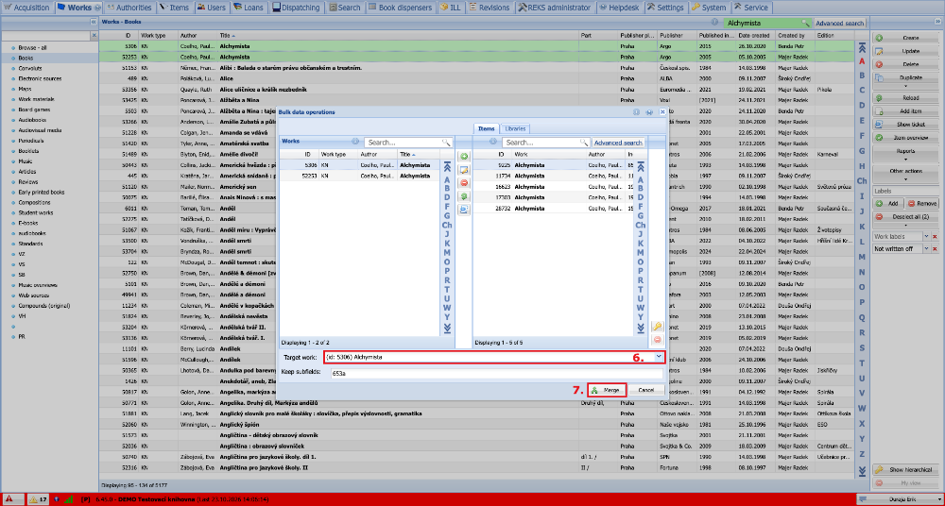Collapse the left category tree panel
The height and width of the screenshot is (506, 945).
click(94, 22)
